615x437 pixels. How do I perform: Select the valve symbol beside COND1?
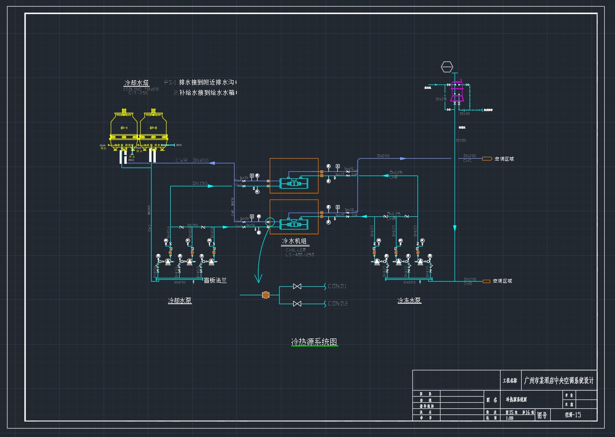pos(297,286)
